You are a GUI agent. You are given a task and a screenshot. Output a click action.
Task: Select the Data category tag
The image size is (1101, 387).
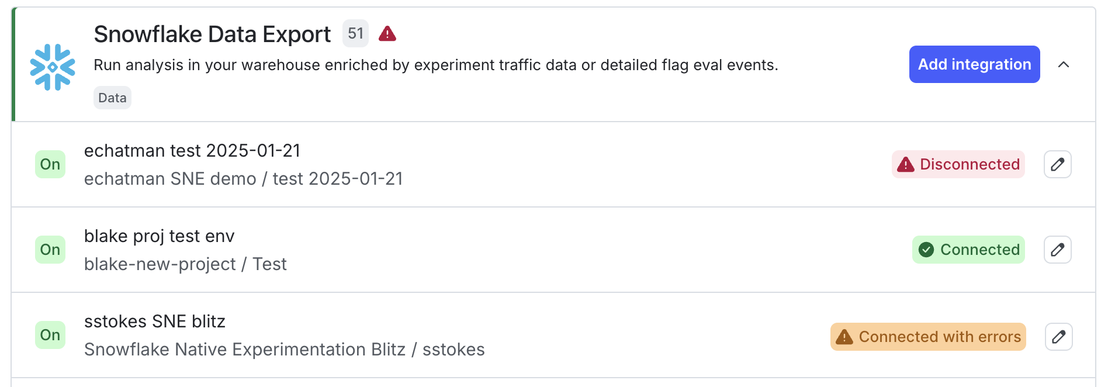(112, 98)
